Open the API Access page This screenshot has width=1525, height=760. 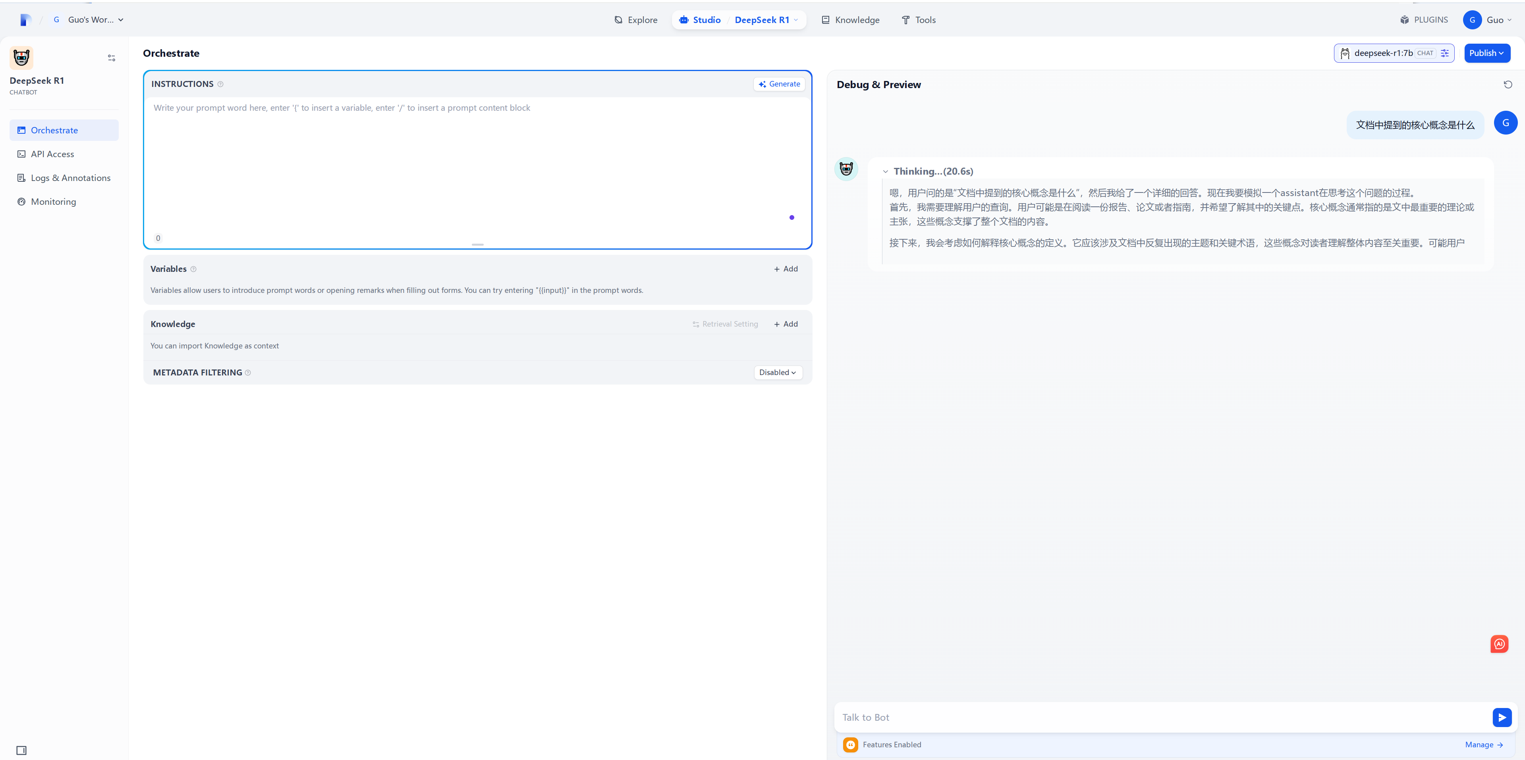point(52,154)
